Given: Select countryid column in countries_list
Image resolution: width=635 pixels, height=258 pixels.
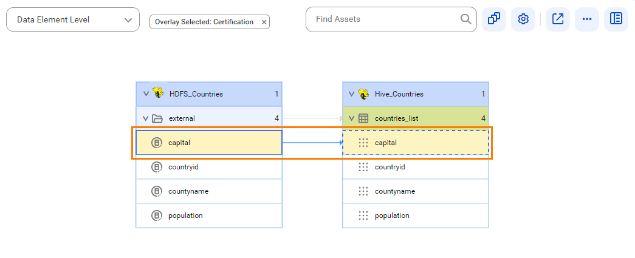Looking at the screenshot, I should pyautogui.click(x=416, y=166).
